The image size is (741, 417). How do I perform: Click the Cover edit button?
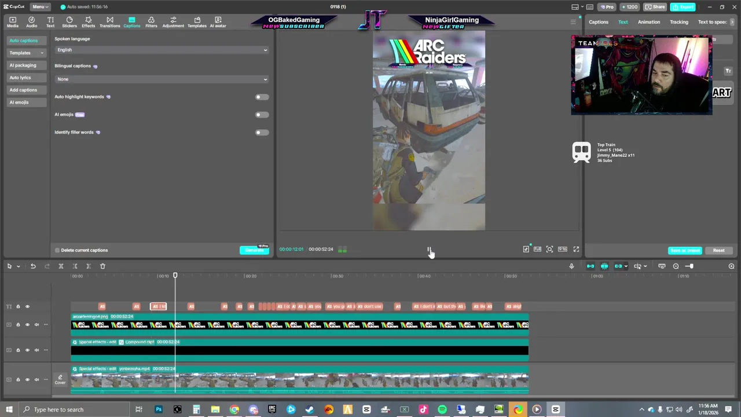(x=60, y=380)
